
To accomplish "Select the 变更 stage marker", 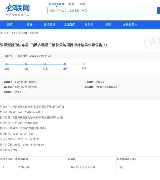I will [x=45, y=64].
